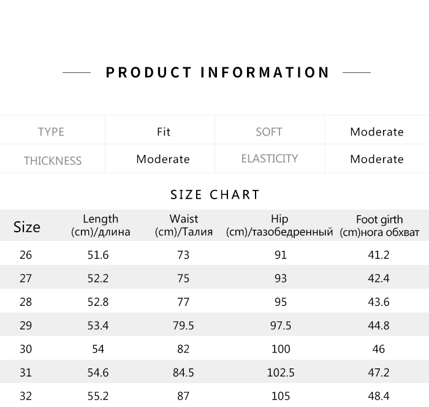The height and width of the screenshot is (407, 429).
Task: Click the TYPE label cell
Action: pyautogui.click(x=51, y=132)
